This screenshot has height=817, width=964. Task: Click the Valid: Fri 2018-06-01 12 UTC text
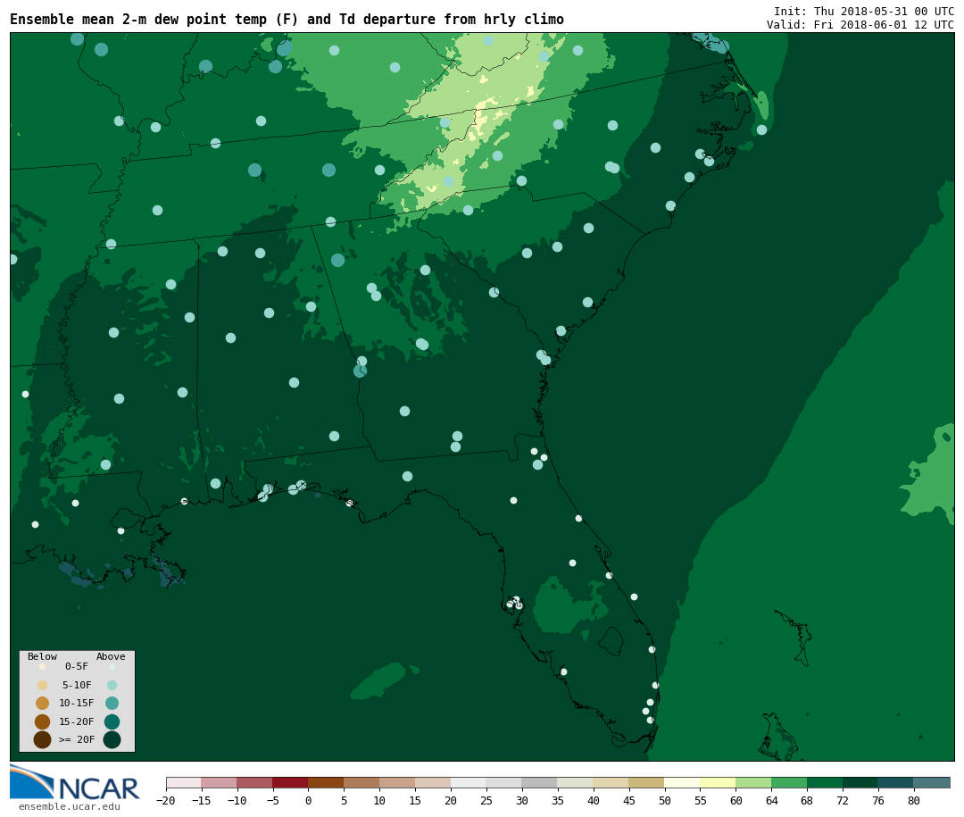(860, 25)
